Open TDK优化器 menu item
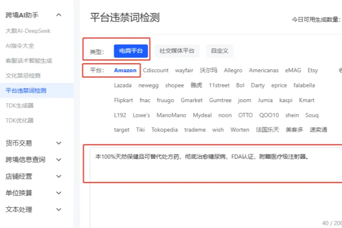Image resolution: width=342 pixels, height=228 pixels. 19,121
